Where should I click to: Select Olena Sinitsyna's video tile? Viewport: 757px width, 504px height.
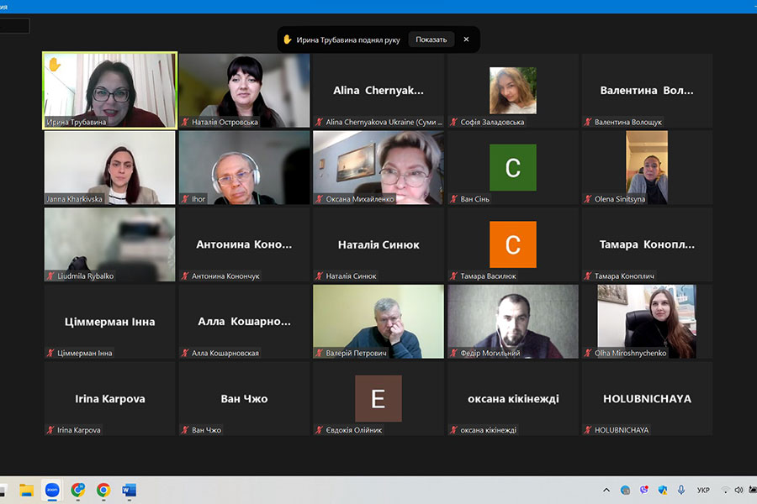coord(647,167)
